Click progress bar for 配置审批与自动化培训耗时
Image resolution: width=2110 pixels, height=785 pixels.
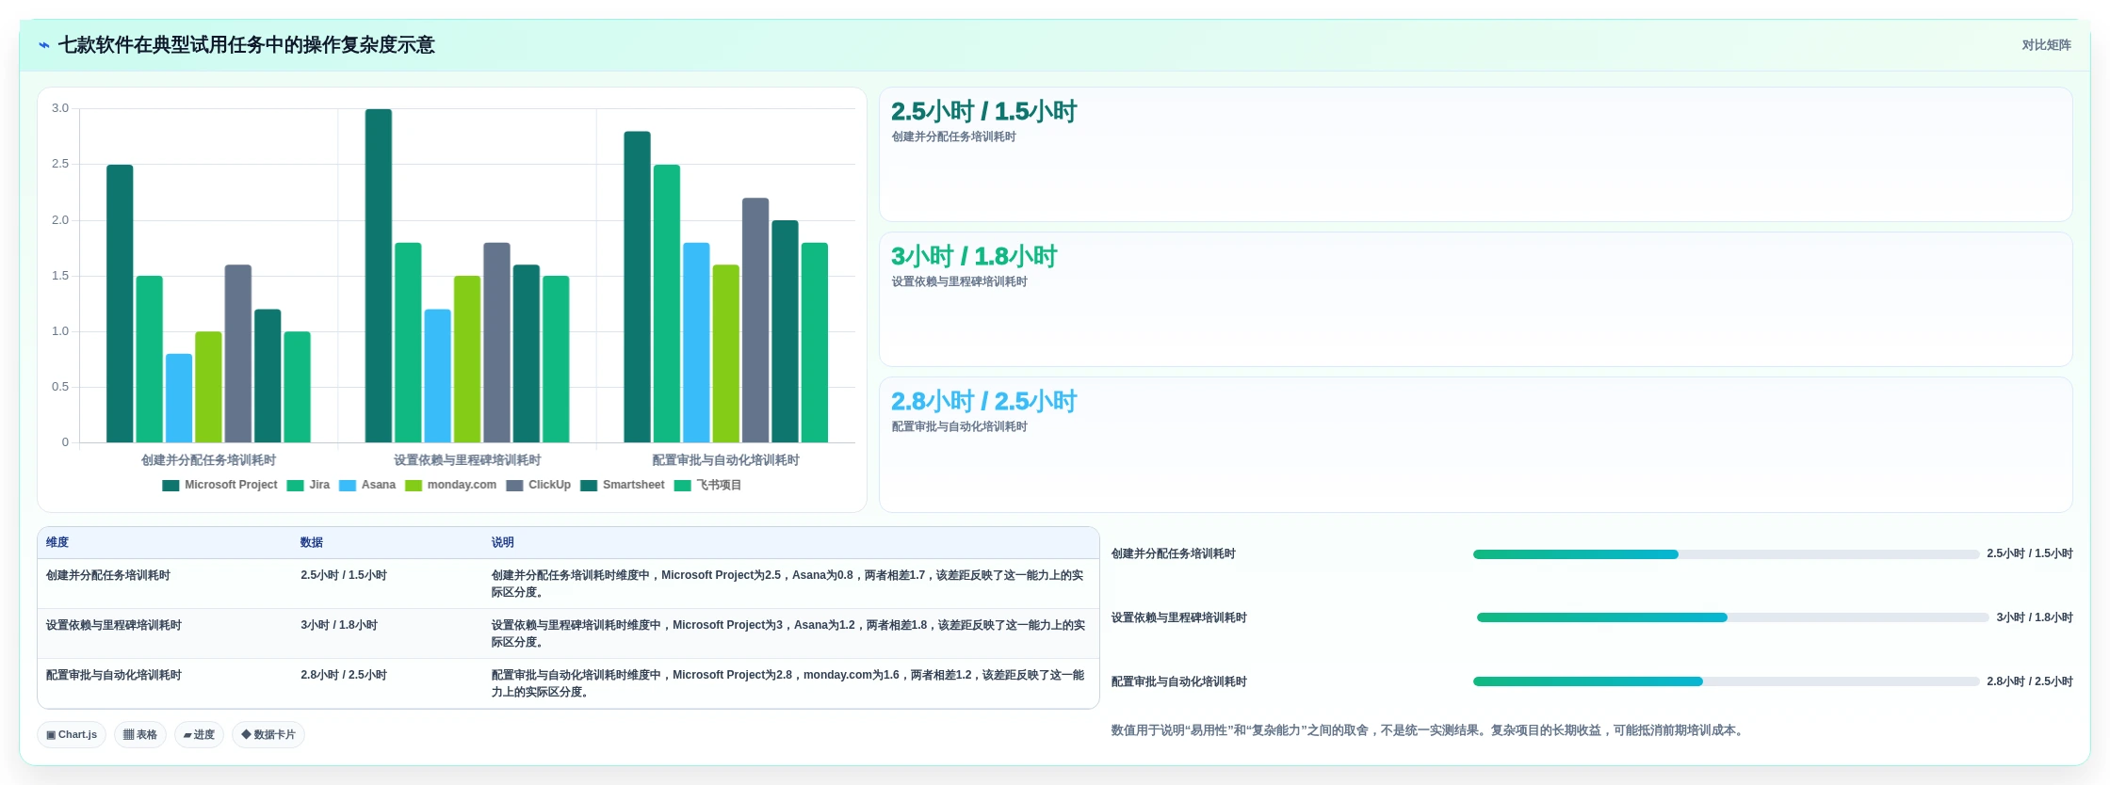pyautogui.click(x=1726, y=681)
